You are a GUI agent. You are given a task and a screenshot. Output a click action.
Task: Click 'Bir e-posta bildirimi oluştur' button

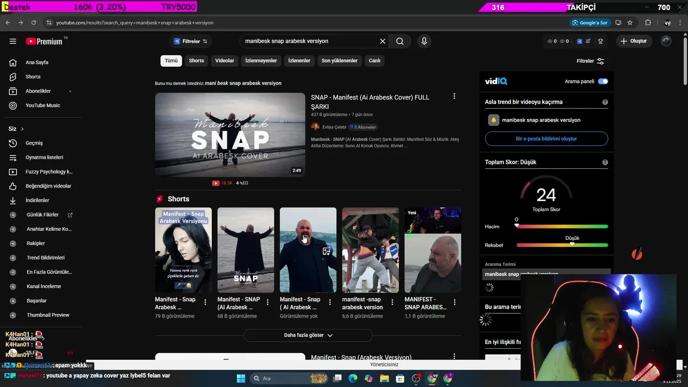coord(547,139)
